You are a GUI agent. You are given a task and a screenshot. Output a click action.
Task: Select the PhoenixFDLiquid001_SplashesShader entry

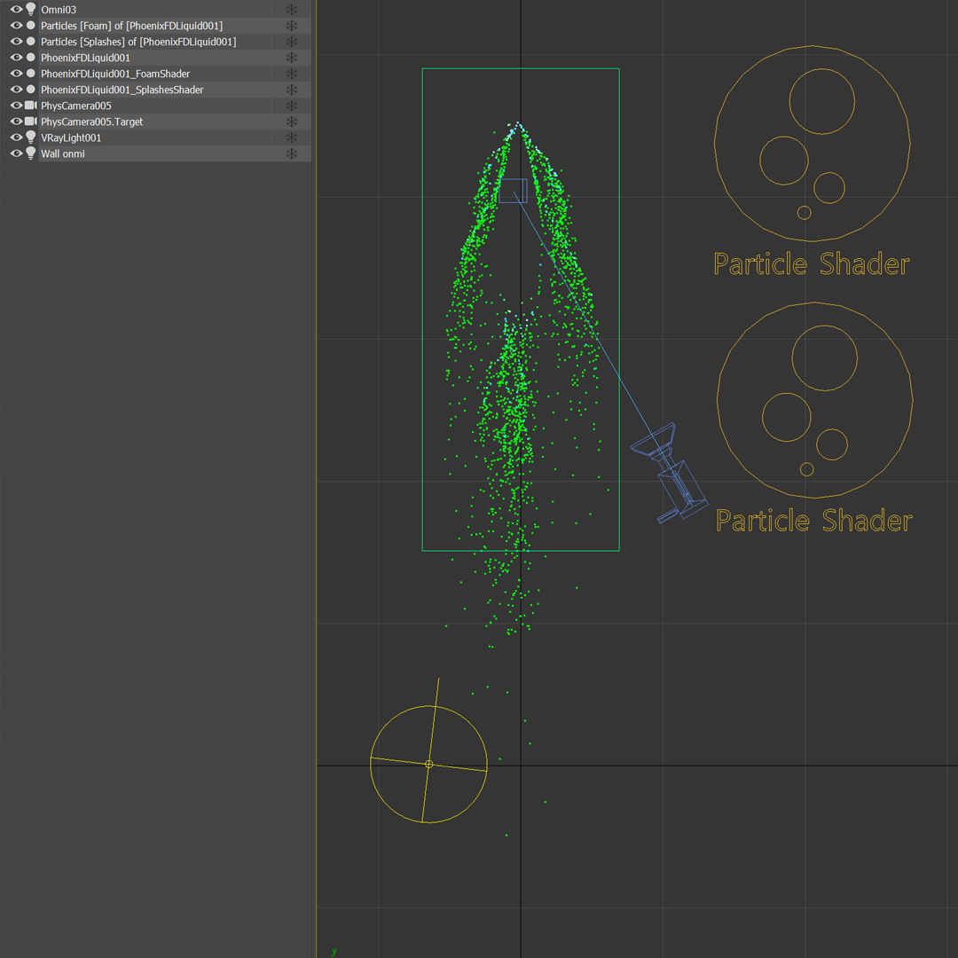point(121,90)
